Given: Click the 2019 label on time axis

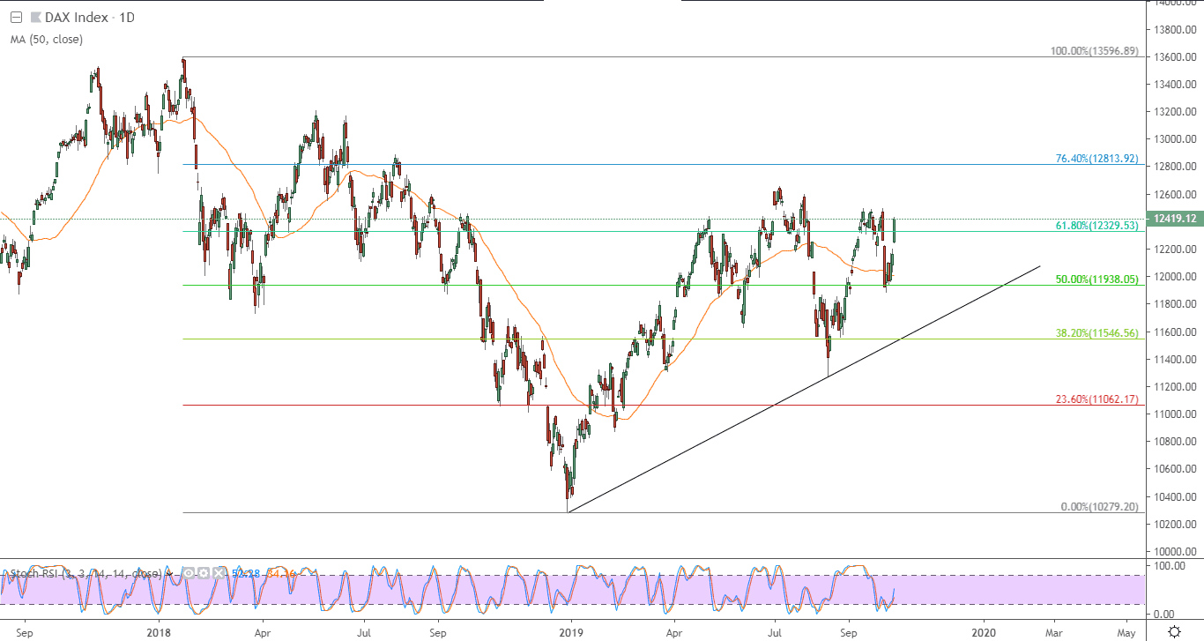Looking at the screenshot, I should click(x=571, y=632).
